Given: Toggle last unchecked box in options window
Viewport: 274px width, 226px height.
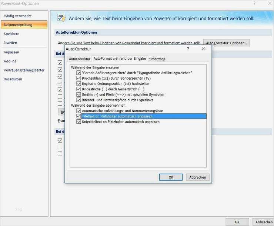Looking at the screenshot, I should [60, 154].
